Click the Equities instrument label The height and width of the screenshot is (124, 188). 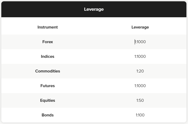click(48, 100)
